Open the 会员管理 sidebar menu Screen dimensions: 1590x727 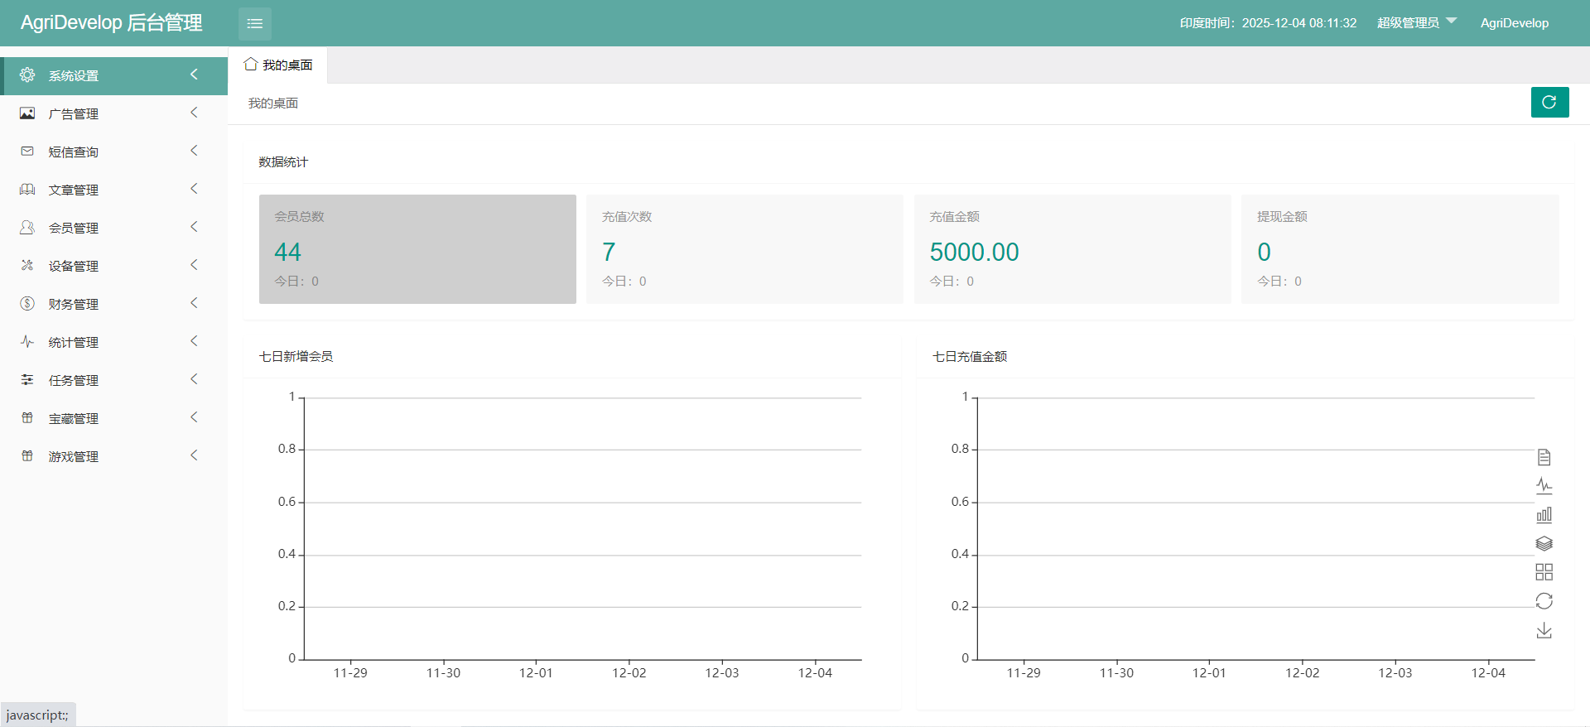tap(74, 228)
